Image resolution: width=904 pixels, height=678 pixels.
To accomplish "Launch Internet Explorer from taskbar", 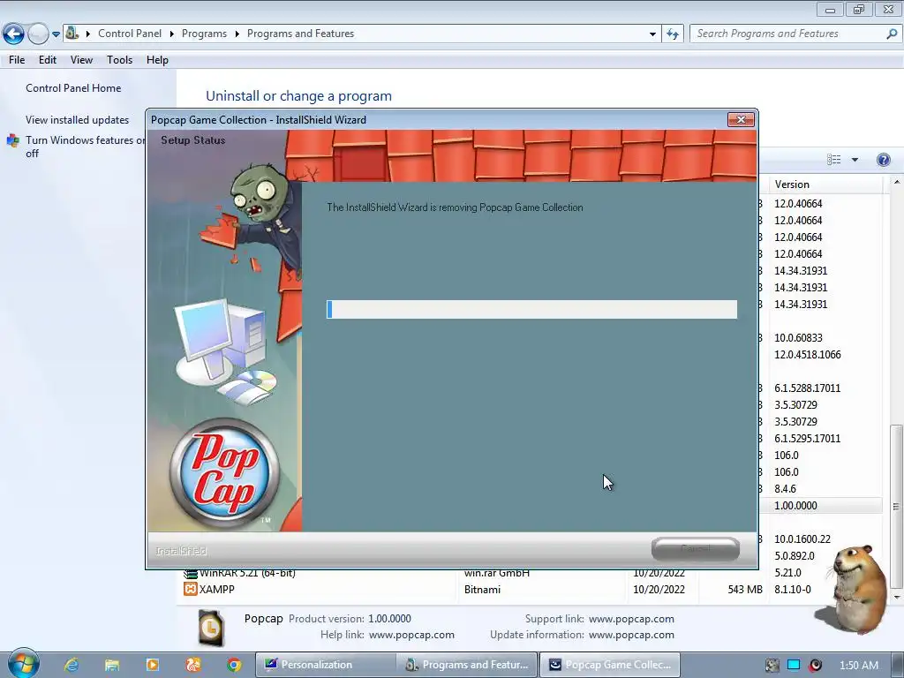I will tap(72, 665).
